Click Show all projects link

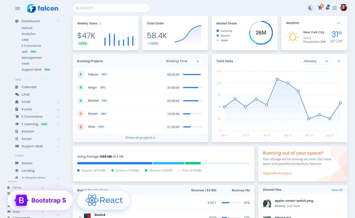click(140, 138)
